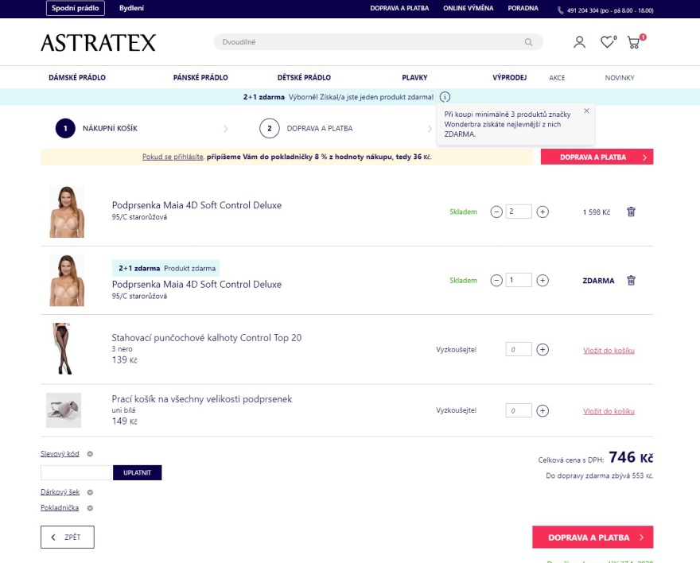
Task: Click the ZPĚT back button
Action: (68, 537)
